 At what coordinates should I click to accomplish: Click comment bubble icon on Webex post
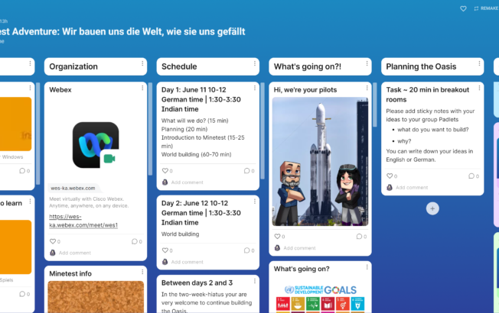click(133, 241)
